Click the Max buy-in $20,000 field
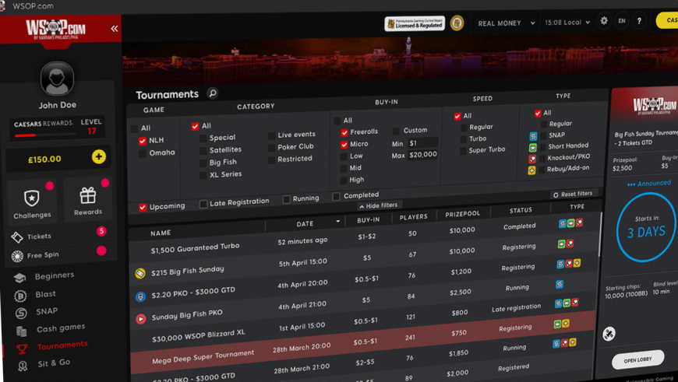678x382 pixels. click(x=422, y=155)
